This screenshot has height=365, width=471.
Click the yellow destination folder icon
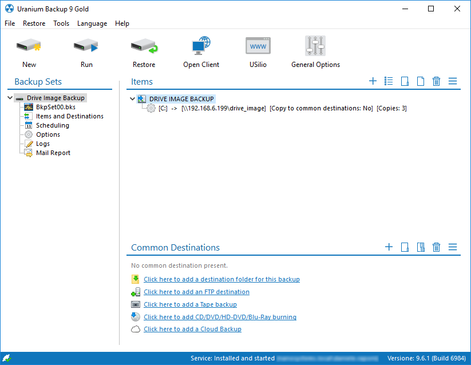tap(136, 279)
